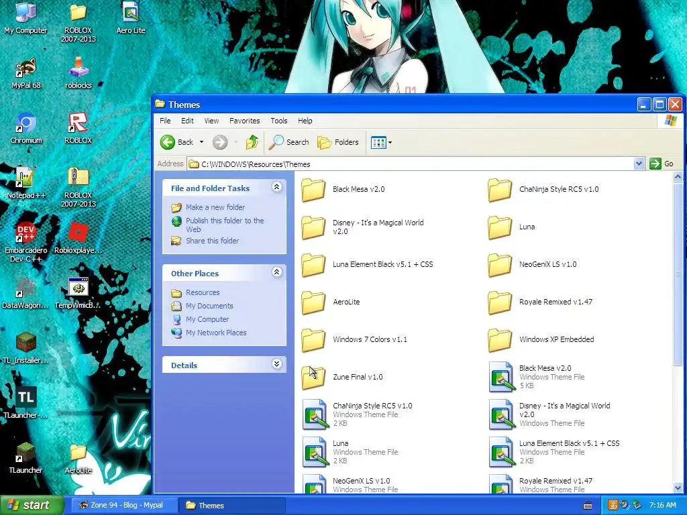Open the Edit menu
Viewport: 687px width, 515px height.
(x=187, y=121)
